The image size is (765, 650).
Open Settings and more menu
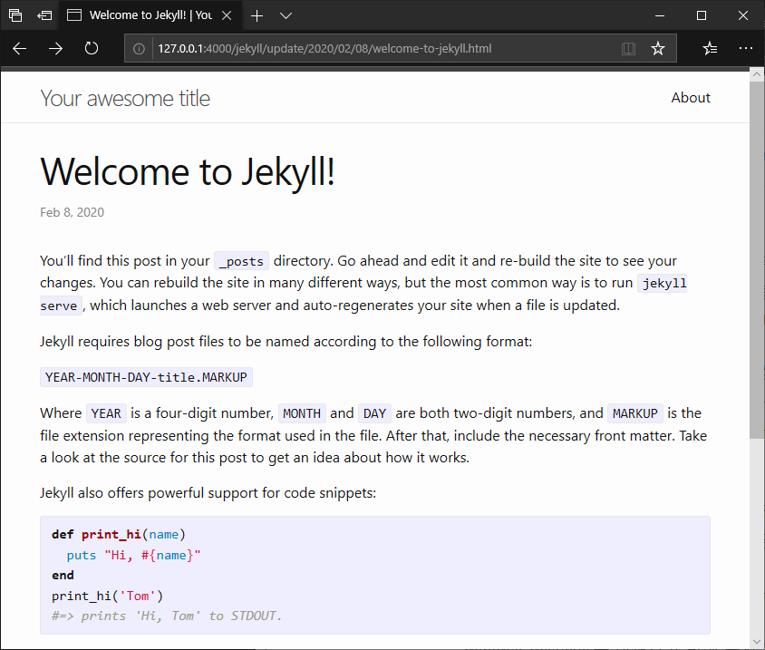pyautogui.click(x=745, y=48)
